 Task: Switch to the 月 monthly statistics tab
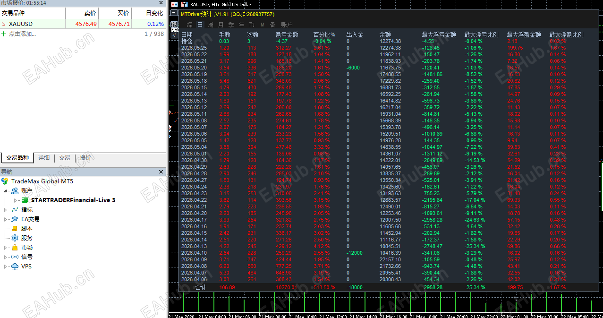(221, 25)
